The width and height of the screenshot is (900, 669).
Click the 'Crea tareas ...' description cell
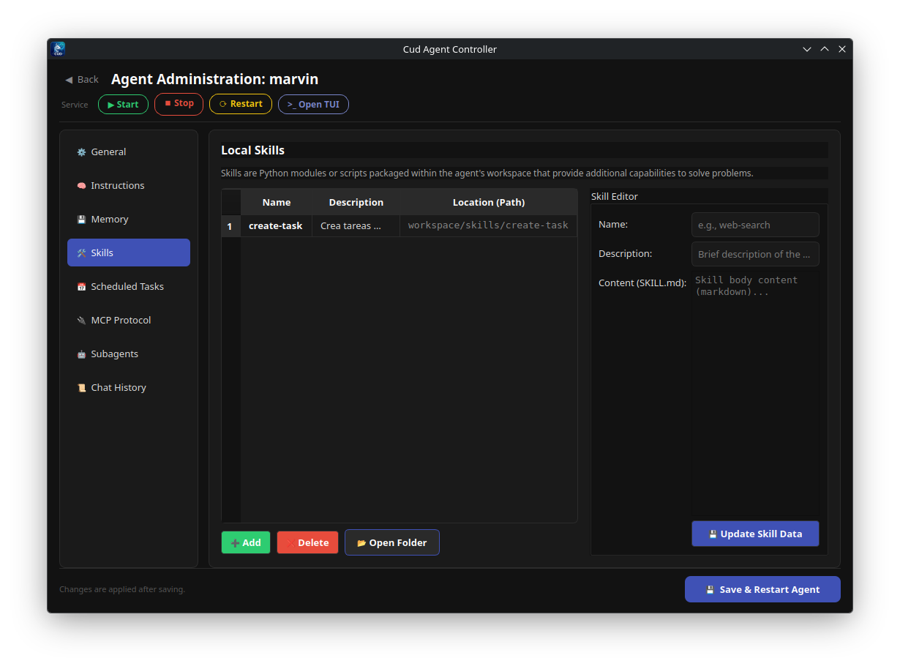tap(356, 225)
